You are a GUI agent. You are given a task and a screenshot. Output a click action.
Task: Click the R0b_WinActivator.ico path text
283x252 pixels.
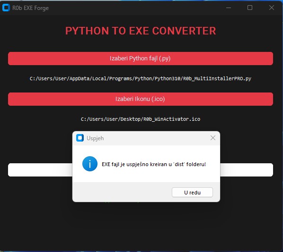tap(141, 119)
